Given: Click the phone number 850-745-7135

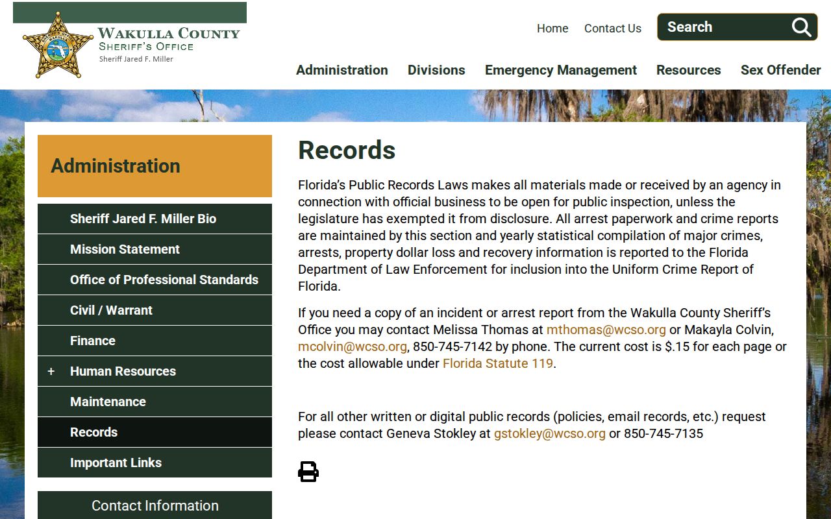Looking at the screenshot, I should (664, 433).
